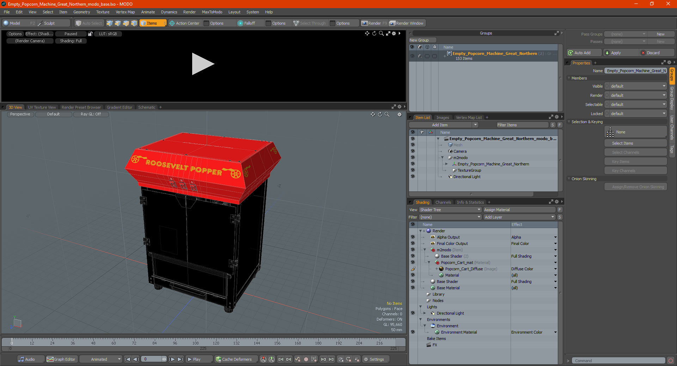Image resolution: width=677 pixels, height=366 pixels.
Task: Toggle visibility of TextureGroup item
Action: click(x=413, y=170)
